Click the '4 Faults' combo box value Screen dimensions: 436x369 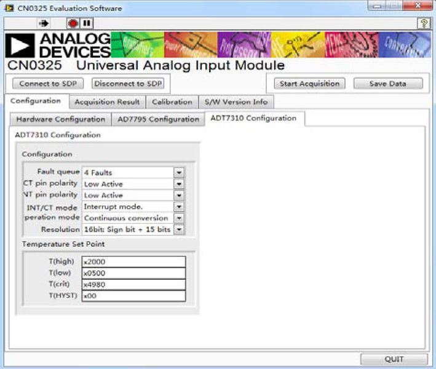128,173
